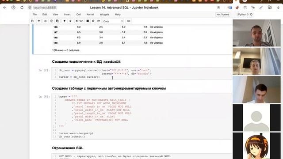This screenshot has height=159, width=283.
Task: Select top participant video thumbnail
Action: pyautogui.click(x=256, y=33)
